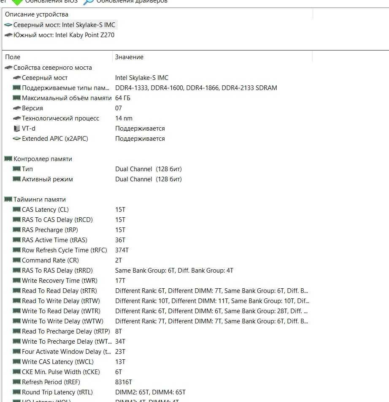Open the BIOS updates toolbar button
This screenshot has height=402, width=389.
pyautogui.click(x=44, y=2)
